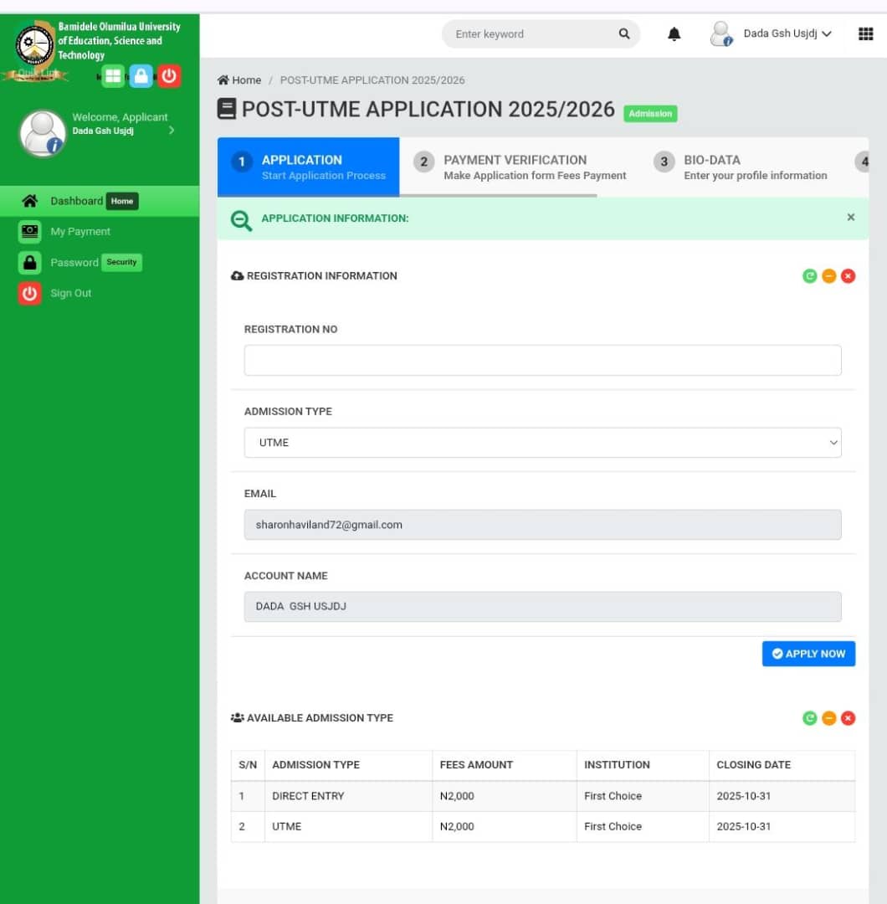The width and height of the screenshot is (887, 904).
Task: Open the Admission Type dropdown
Action: [542, 442]
